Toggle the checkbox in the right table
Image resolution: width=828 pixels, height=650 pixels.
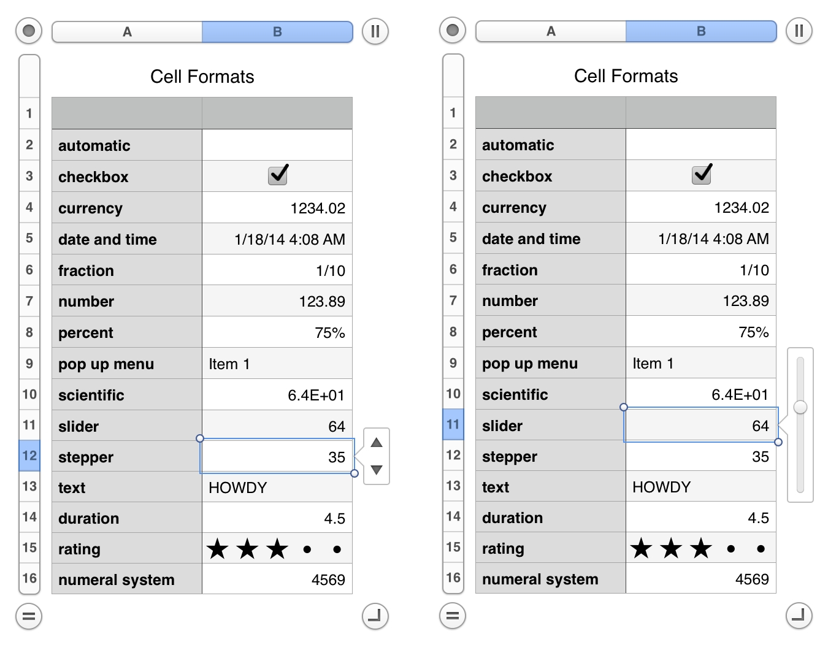[702, 175]
